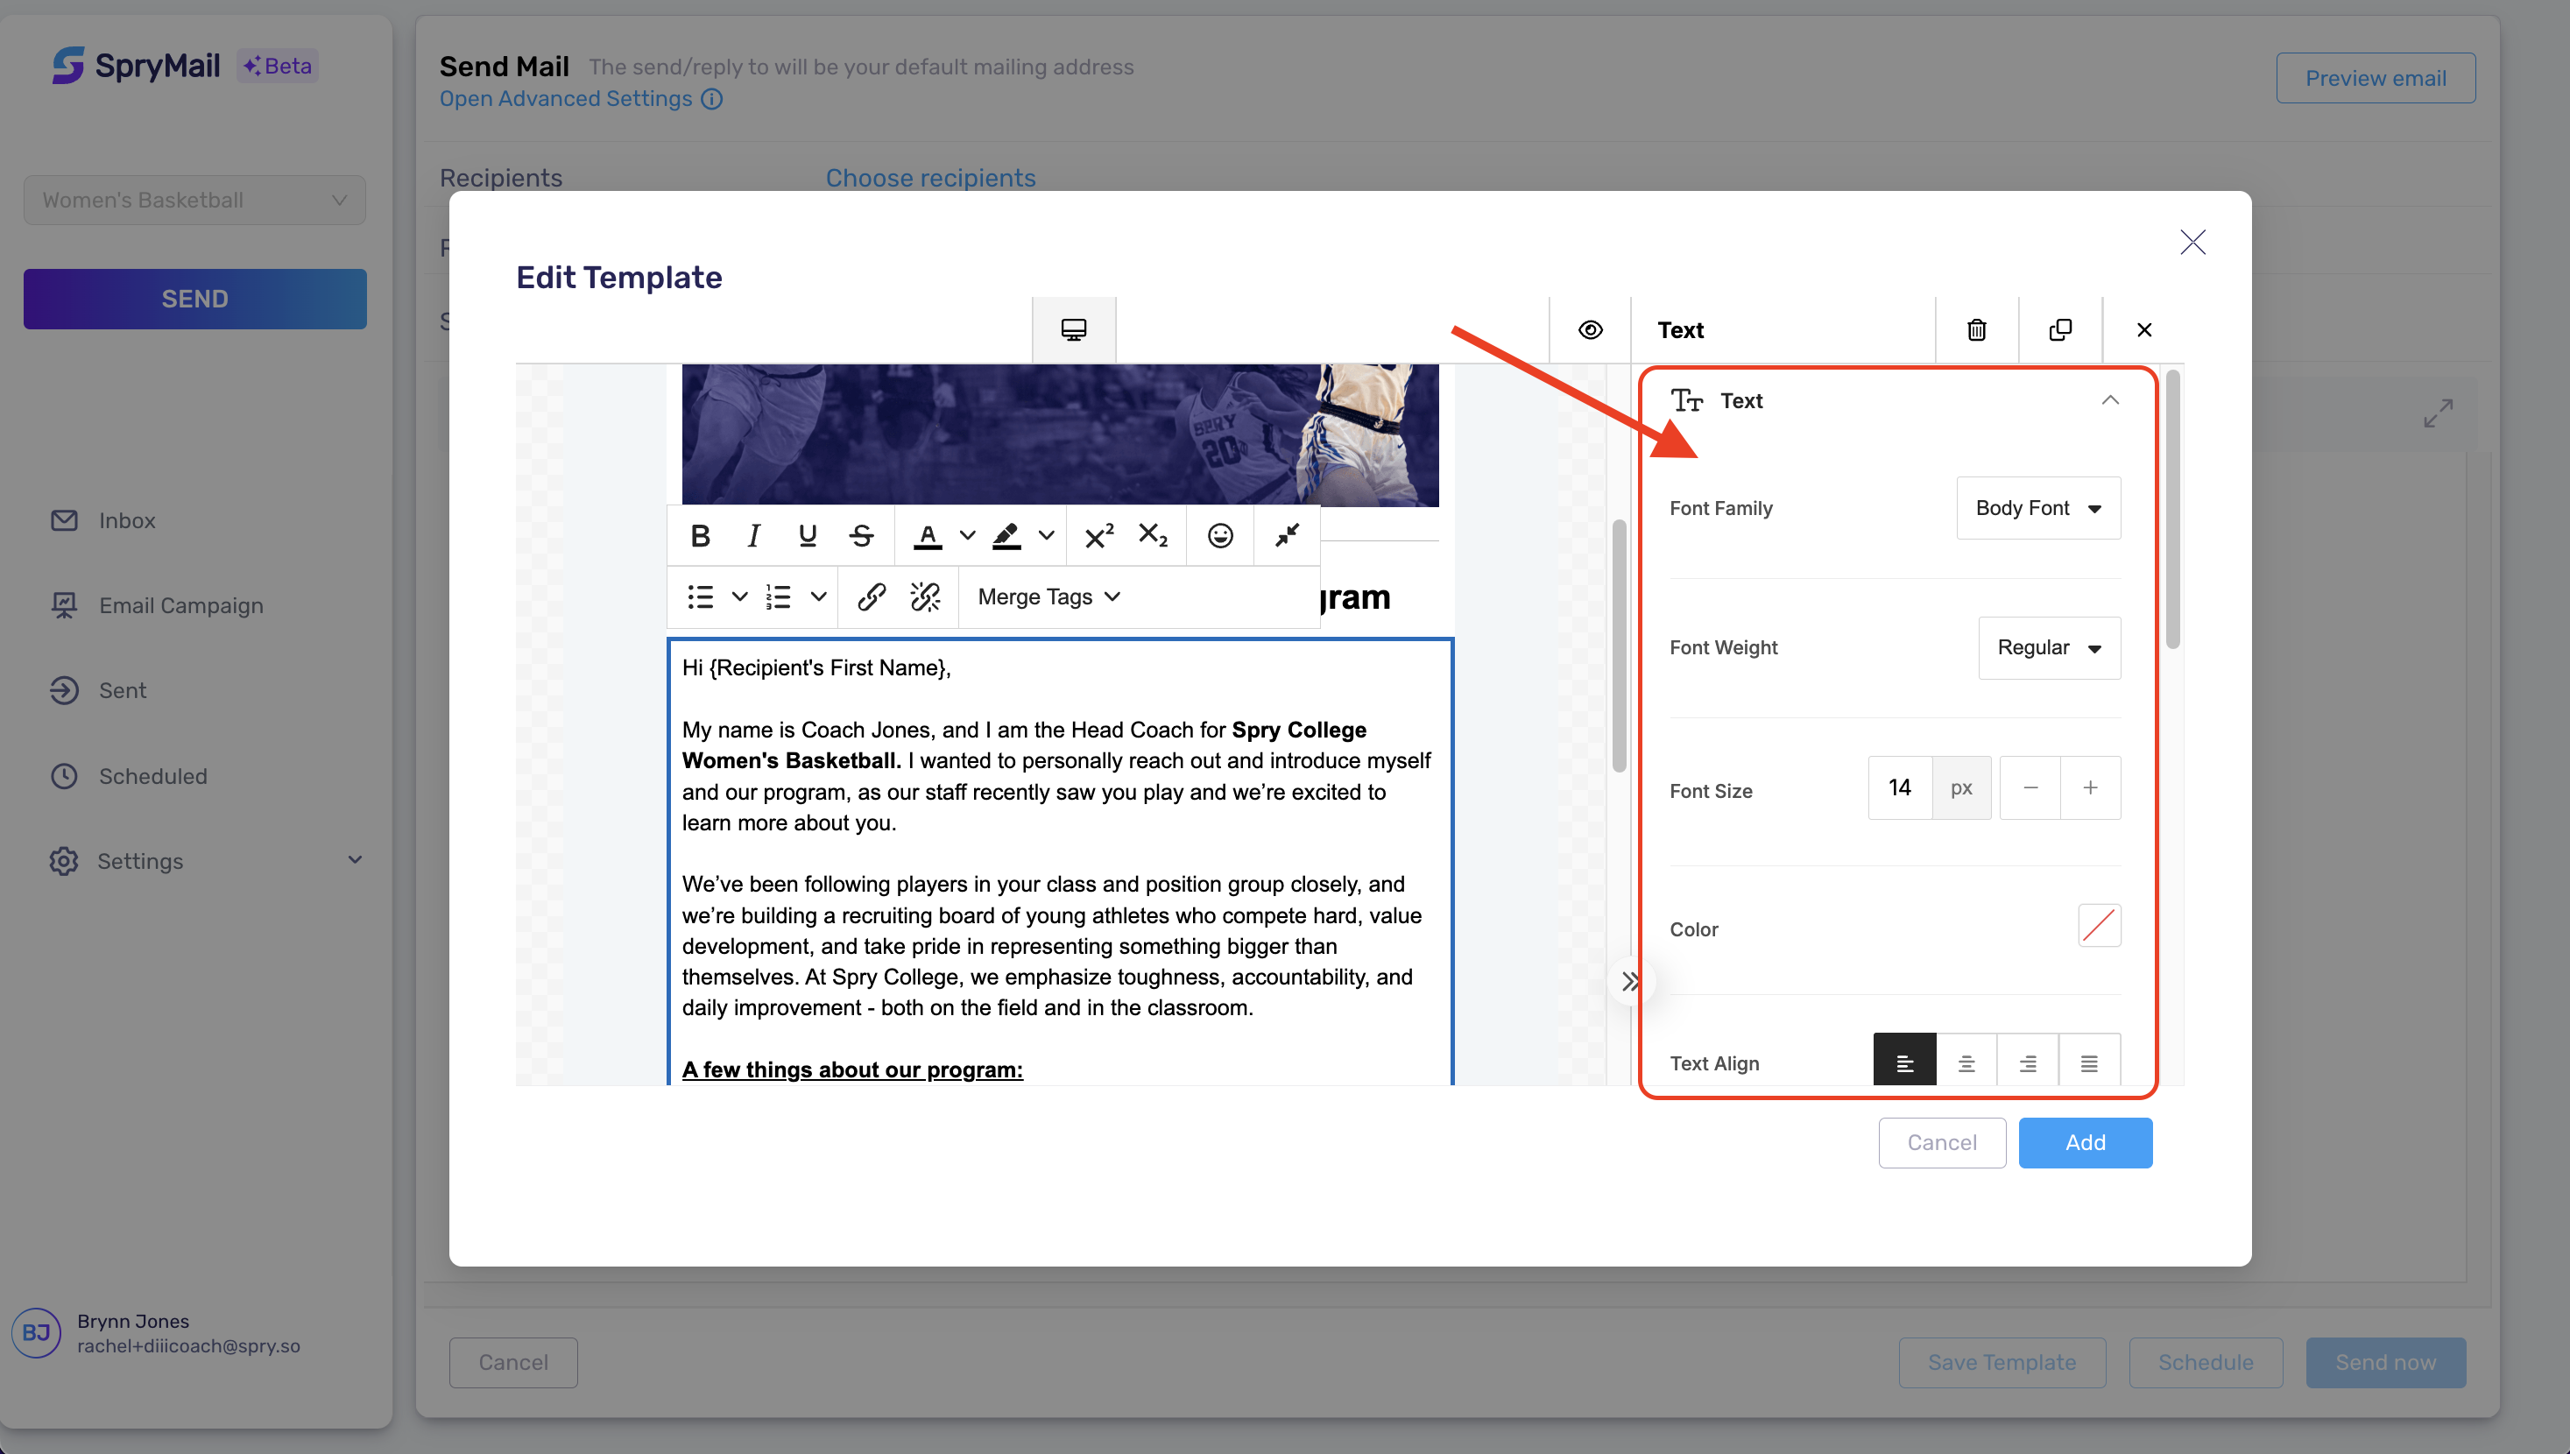Open the Merge Tags dropdown
The width and height of the screenshot is (2570, 1454).
1049,597
